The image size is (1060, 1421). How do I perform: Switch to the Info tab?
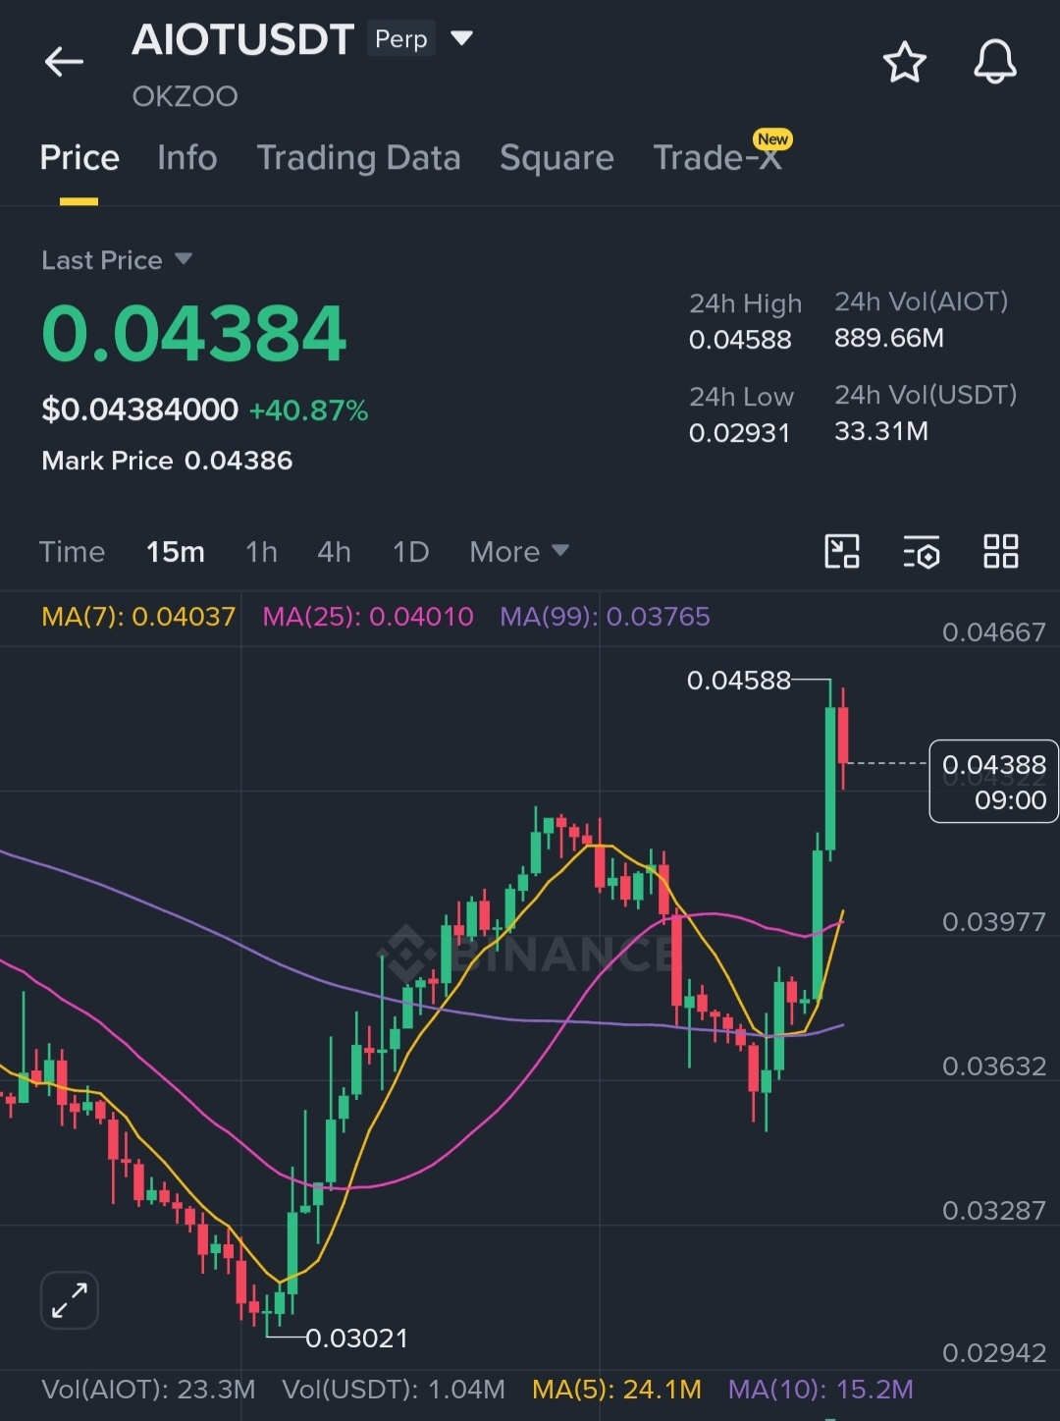[186, 157]
